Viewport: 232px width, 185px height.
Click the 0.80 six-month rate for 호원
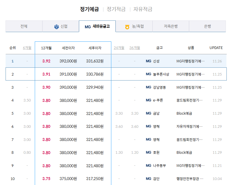pyautogui.click(x=27, y=153)
